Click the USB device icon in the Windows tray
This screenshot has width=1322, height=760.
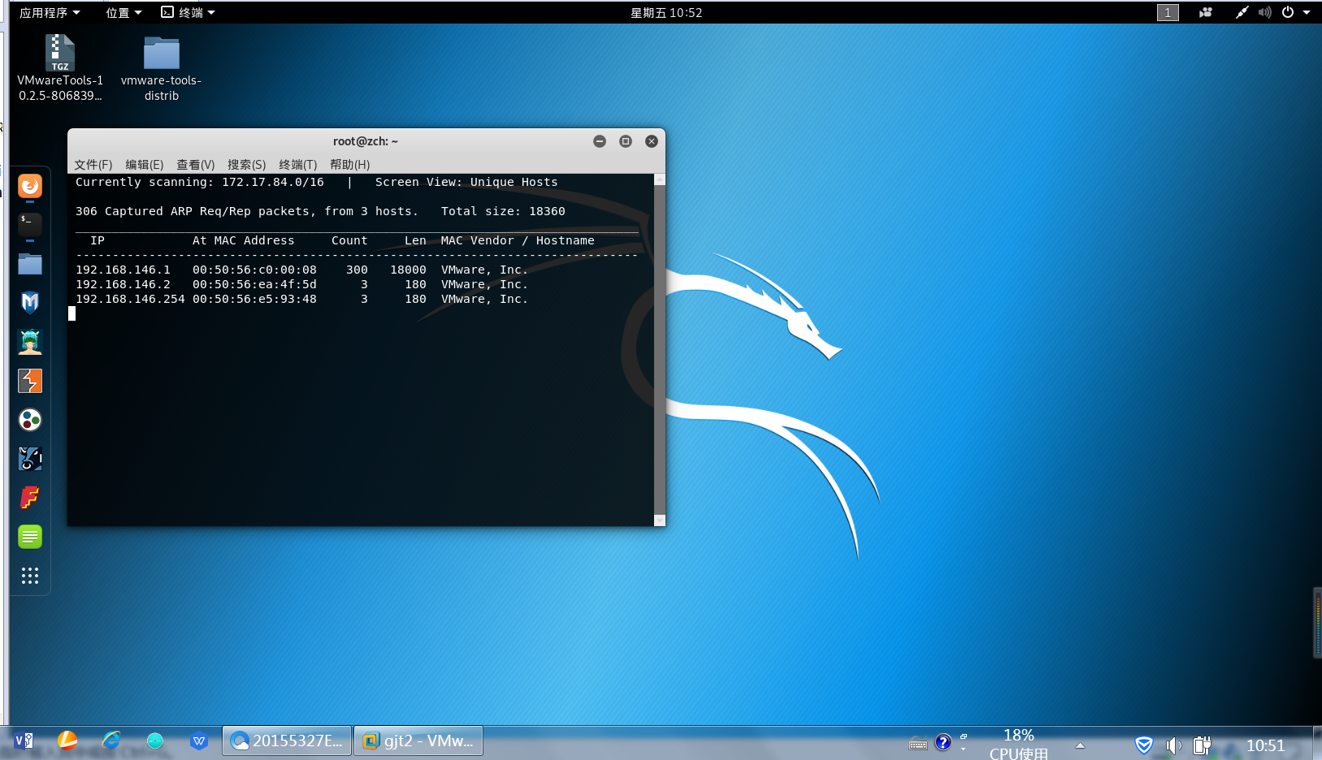point(1203,745)
